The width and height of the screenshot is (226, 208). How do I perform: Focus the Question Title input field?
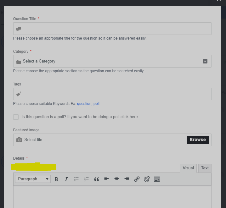(x=112, y=29)
